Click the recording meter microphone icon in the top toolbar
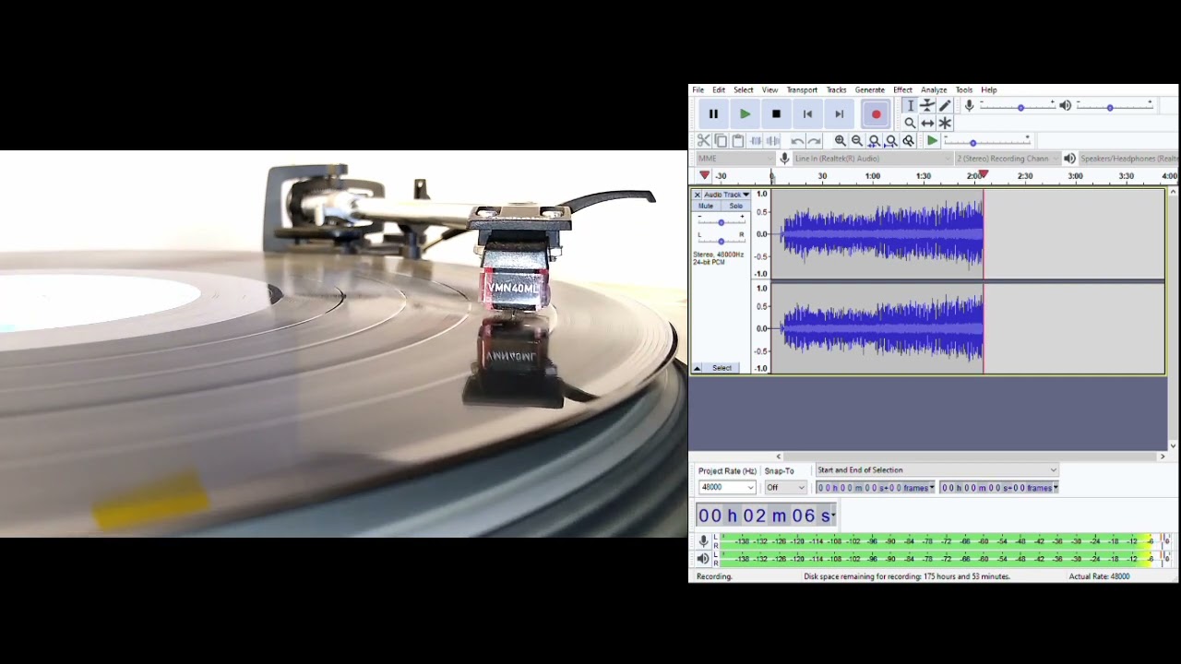1181x664 pixels. pyautogui.click(x=969, y=106)
